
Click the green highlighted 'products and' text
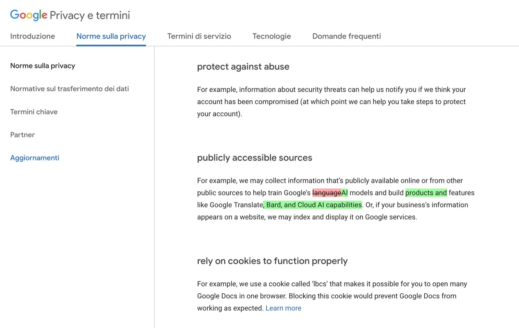point(426,193)
